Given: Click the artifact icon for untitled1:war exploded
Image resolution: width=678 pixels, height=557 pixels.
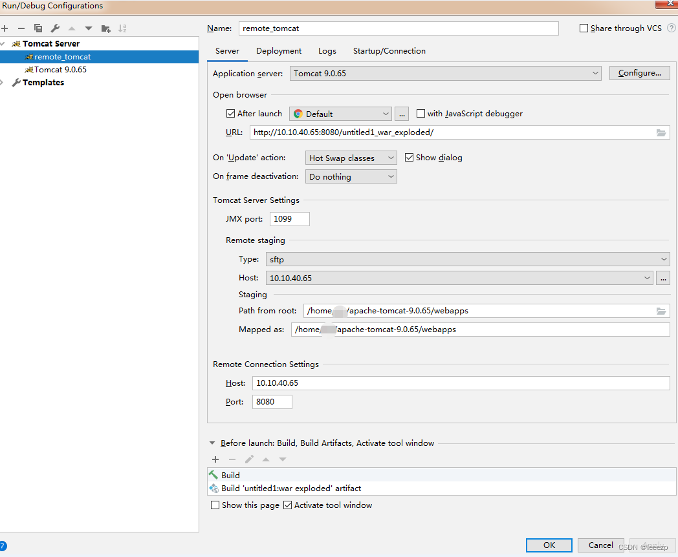Looking at the screenshot, I should point(213,489).
